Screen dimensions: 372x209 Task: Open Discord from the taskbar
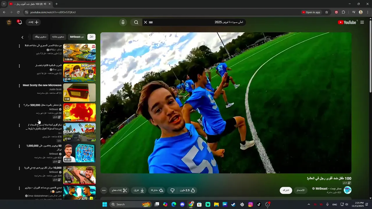(x=182, y=204)
